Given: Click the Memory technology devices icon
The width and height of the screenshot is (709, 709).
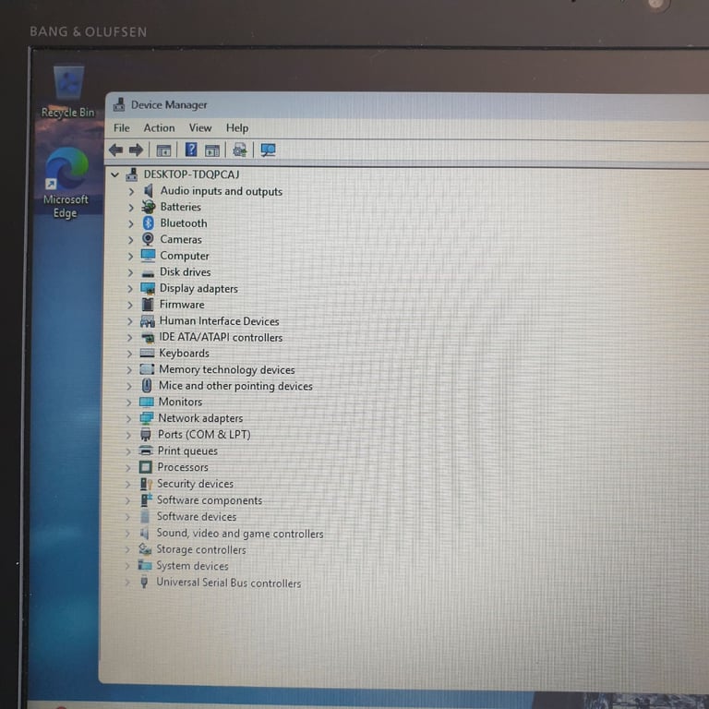Looking at the screenshot, I should pyautogui.click(x=147, y=369).
